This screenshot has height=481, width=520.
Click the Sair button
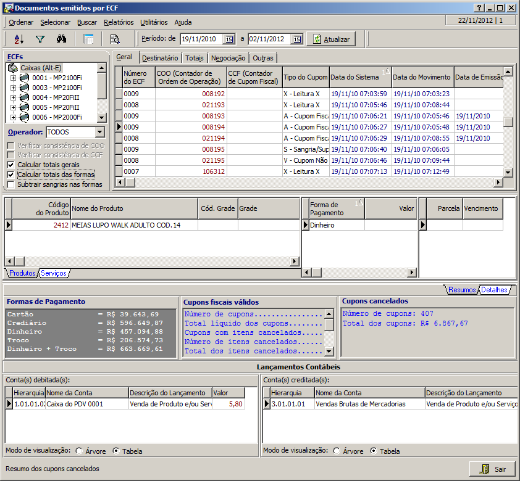pos(493,469)
